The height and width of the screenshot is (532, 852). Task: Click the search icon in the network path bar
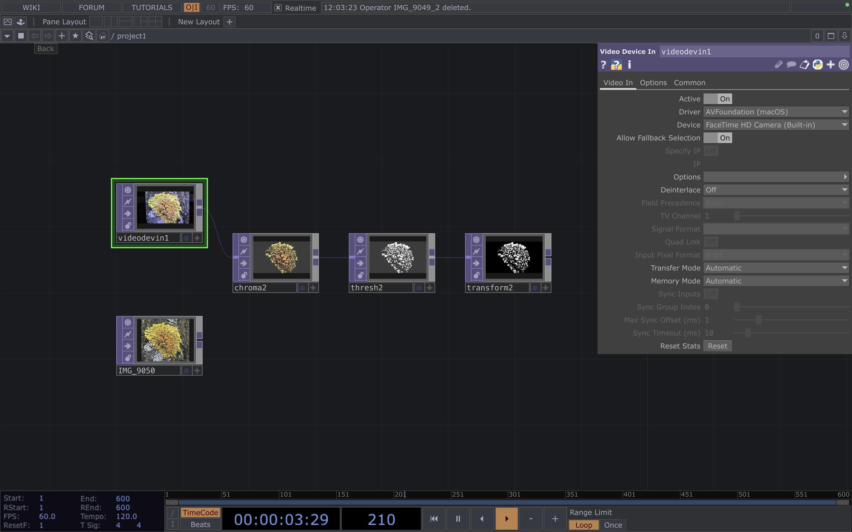click(89, 35)
